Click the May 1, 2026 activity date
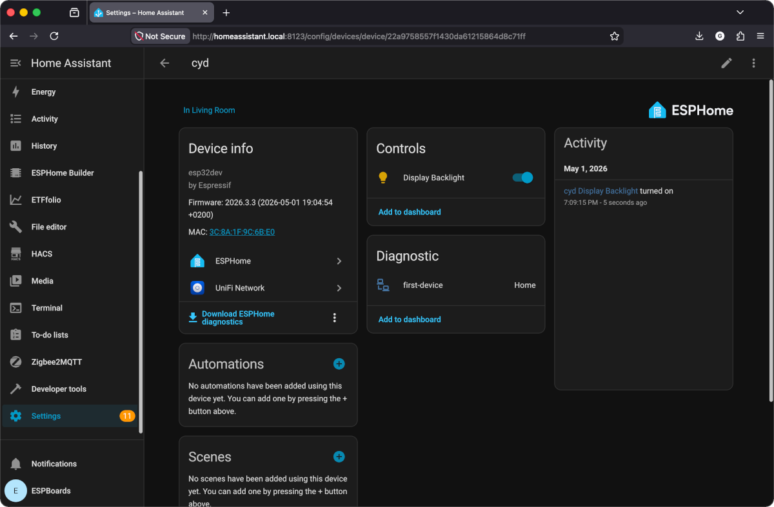The height and width of the screenshot is (507, 774). tap(586, 169)
